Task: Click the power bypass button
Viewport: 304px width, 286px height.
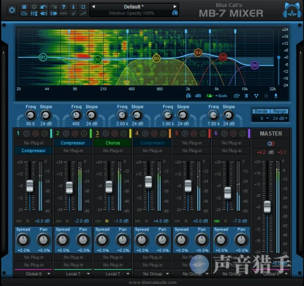Action: [x=12, y=9]
